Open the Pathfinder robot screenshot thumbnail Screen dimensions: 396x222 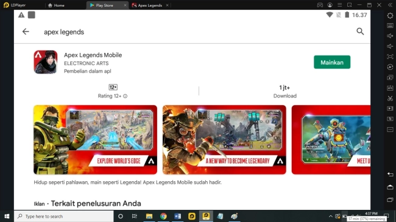[331, 140]
